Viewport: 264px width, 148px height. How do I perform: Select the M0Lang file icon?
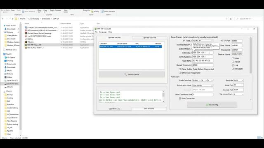(x=26, y=42)
